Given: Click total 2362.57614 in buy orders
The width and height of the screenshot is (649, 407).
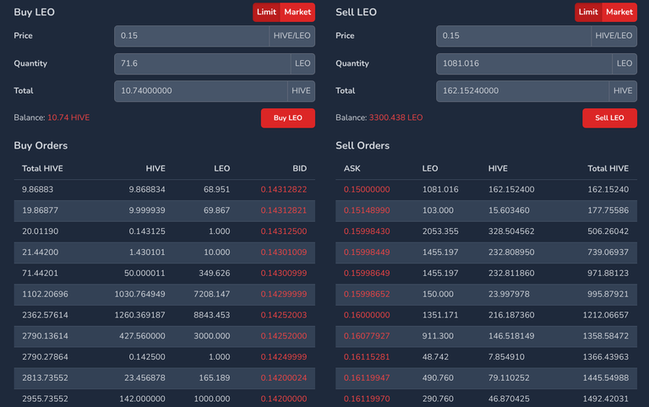Looking at the screenshot, I should point(45,315).
